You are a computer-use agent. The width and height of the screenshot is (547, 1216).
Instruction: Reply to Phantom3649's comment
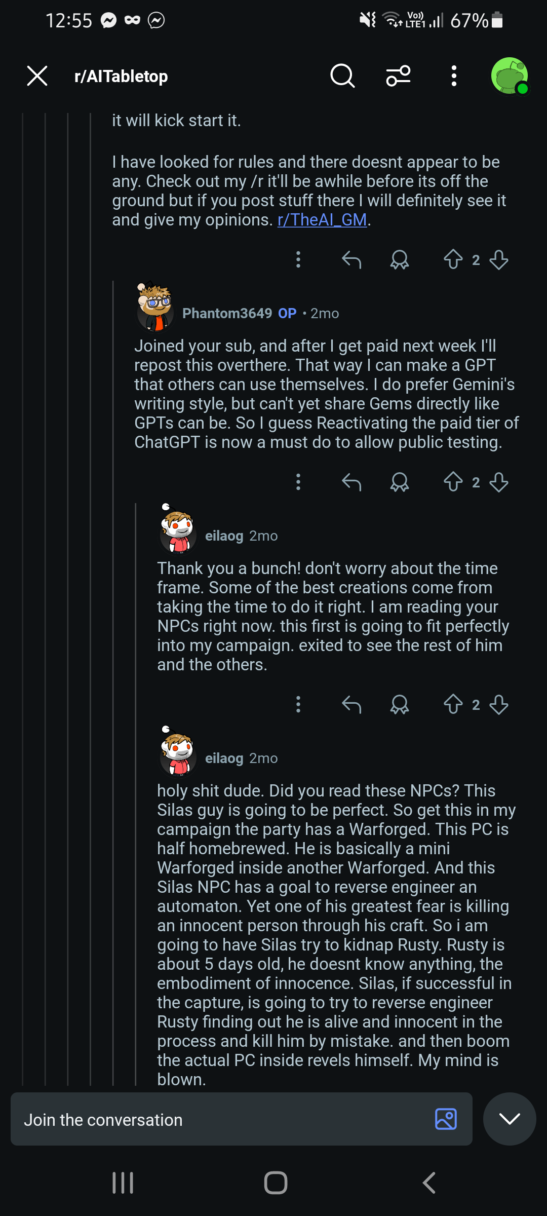click(x=351, y=482)
